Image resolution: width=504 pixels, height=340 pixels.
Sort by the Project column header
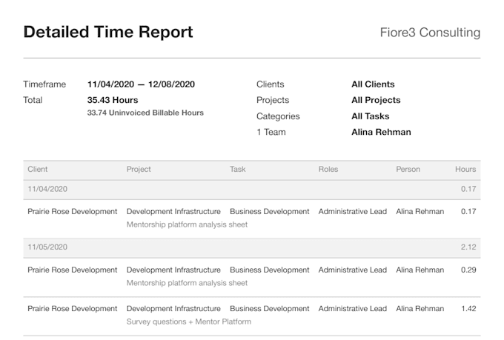click(139, 170)
